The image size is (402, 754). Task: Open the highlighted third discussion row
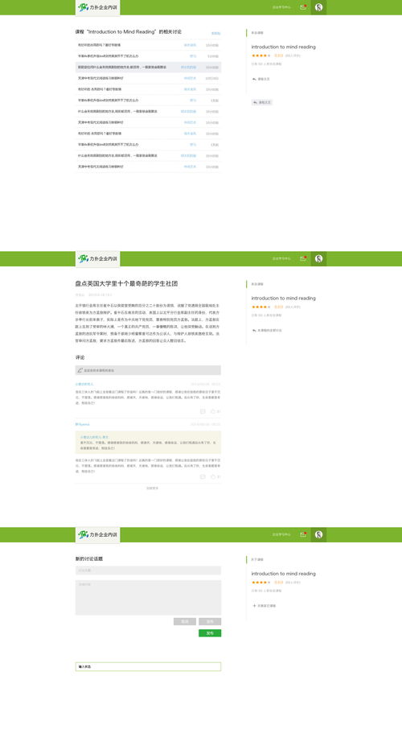point(148,68)
